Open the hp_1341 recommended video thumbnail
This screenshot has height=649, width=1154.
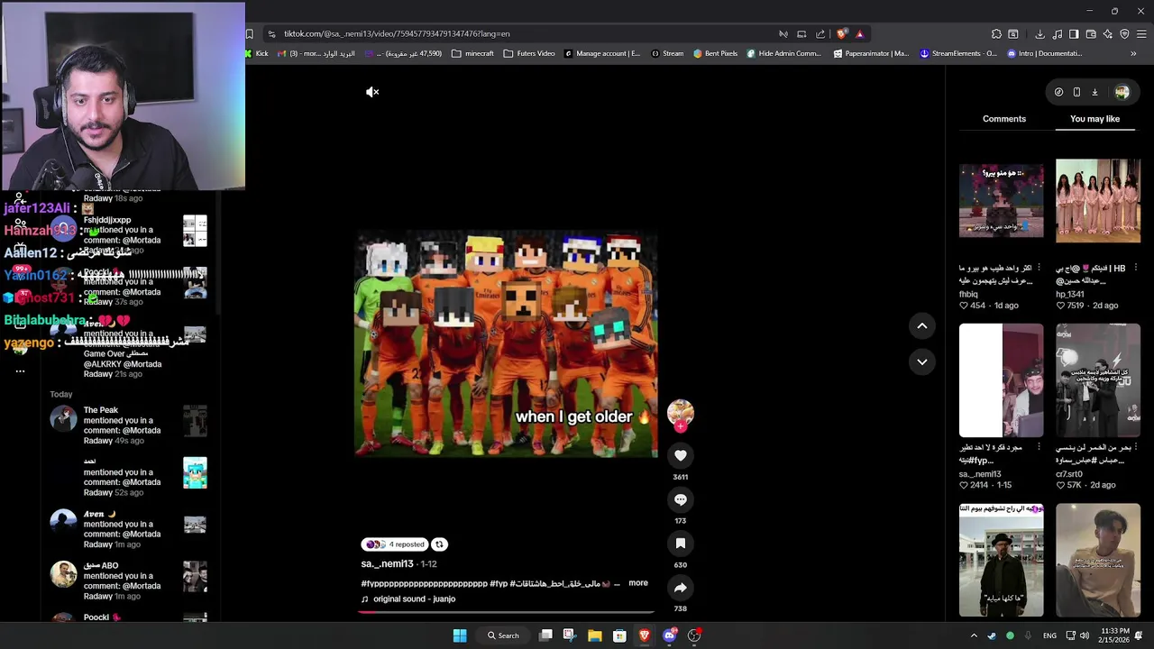point(1097,201)
